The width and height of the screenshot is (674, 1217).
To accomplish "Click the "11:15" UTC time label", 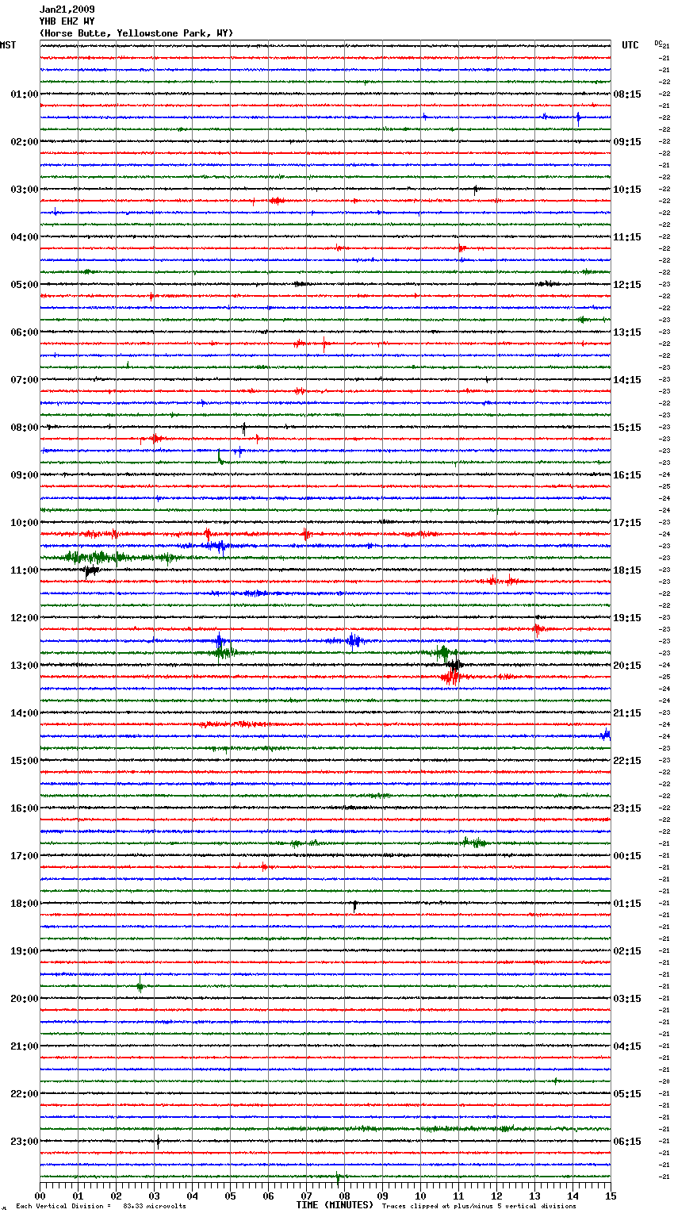I will click(x=627, y=237).
